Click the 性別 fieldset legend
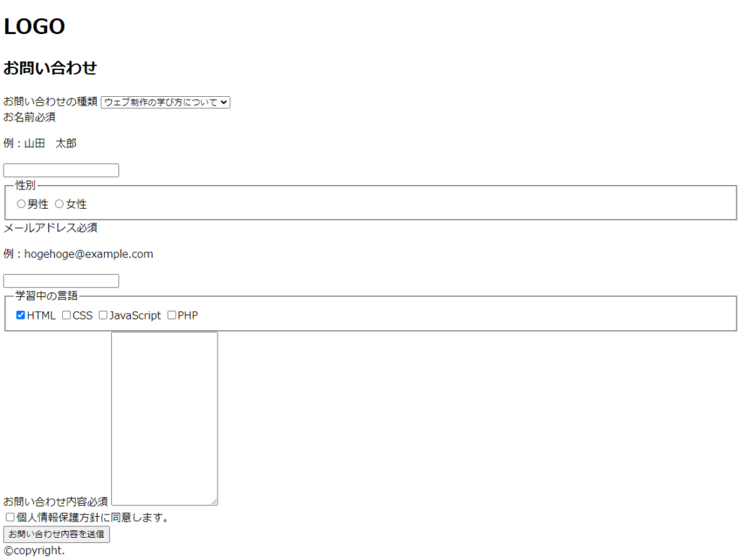The height and width of the screenshot is (558, 740). pyautogui.click(x=25, y=186)
